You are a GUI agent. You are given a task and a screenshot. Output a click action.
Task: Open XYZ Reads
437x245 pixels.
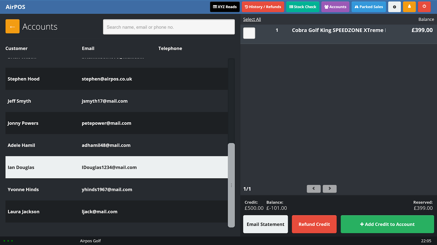coord(225,7)
